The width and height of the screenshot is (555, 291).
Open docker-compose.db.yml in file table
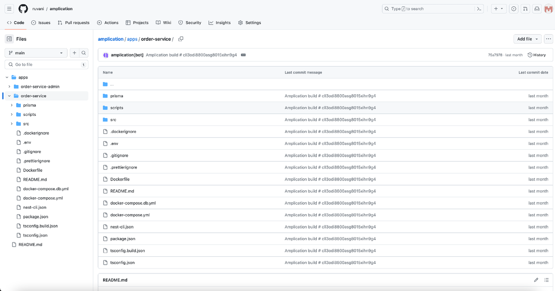click(x=133, y=203)
